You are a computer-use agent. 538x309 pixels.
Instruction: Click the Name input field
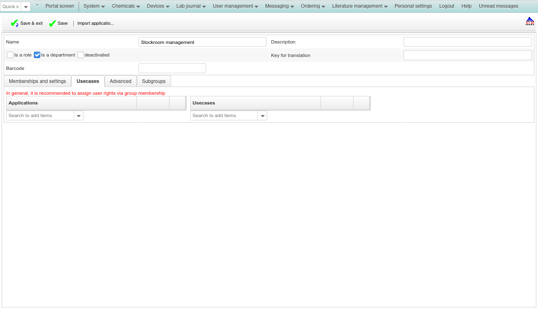pos(202,42)
